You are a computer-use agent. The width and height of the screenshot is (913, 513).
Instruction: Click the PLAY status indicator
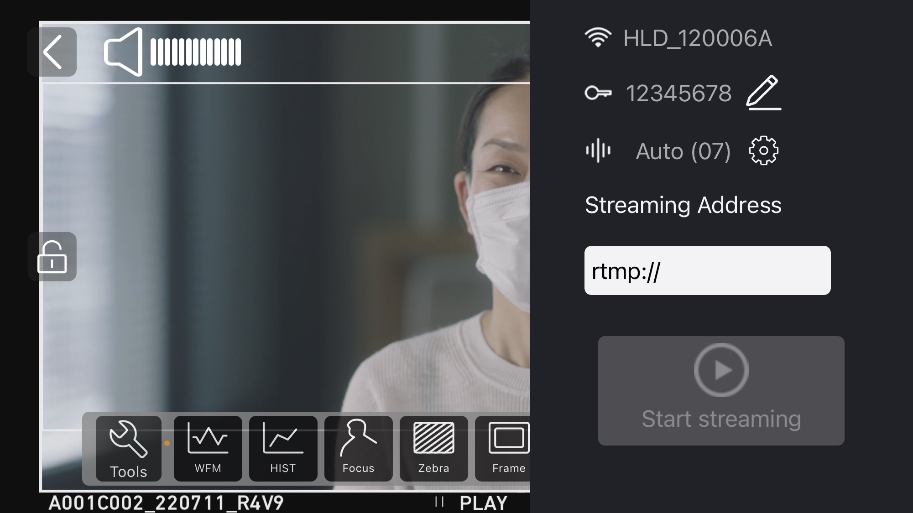coord(483,503)
